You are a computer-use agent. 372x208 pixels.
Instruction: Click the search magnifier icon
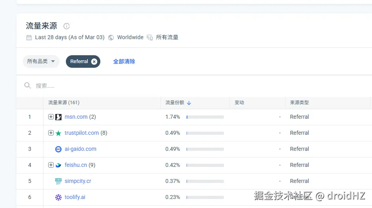[27, 85]
